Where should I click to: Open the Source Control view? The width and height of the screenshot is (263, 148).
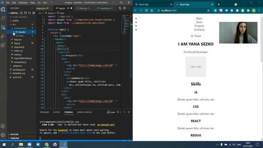tap(3, 27)
